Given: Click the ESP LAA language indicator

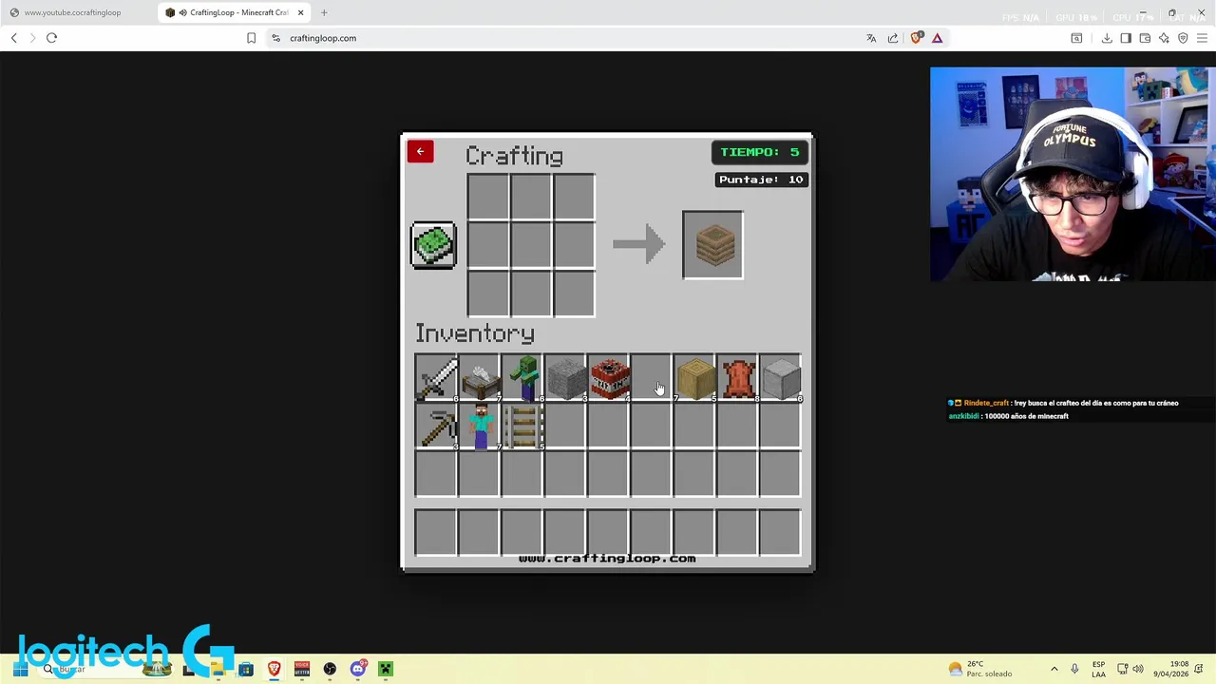Looking at the screenshot, I should (1098, 669).
